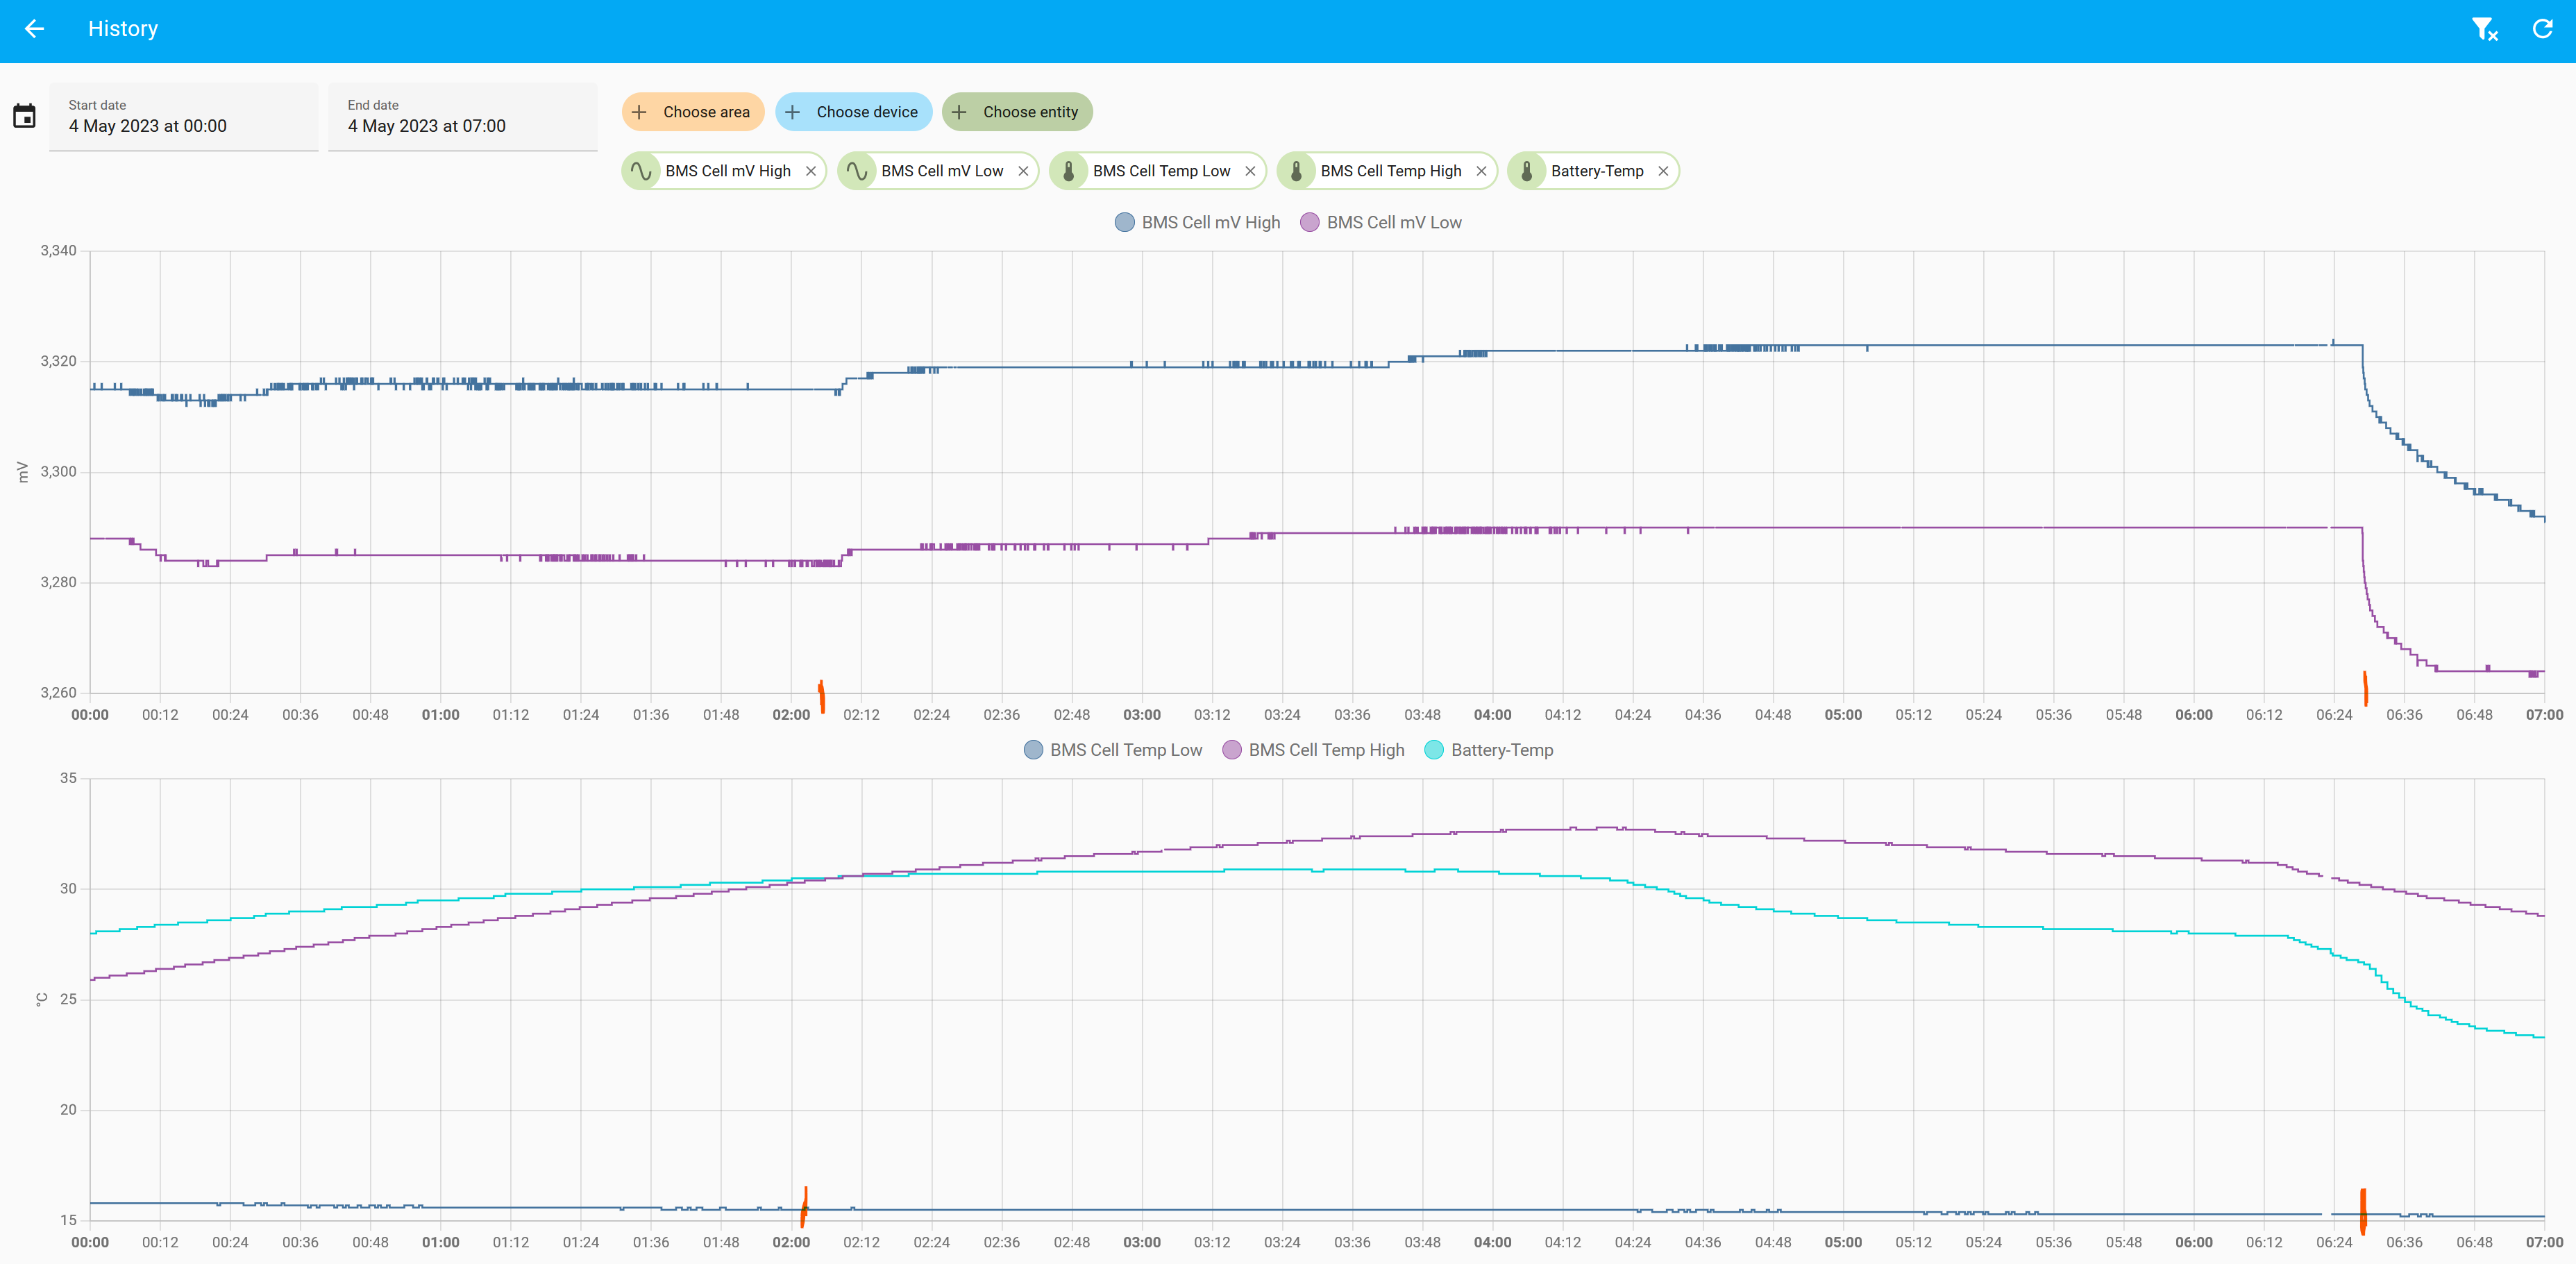Click the End date field
Viewport: 2576px width, 1264px height.
(x=462, y=117)
